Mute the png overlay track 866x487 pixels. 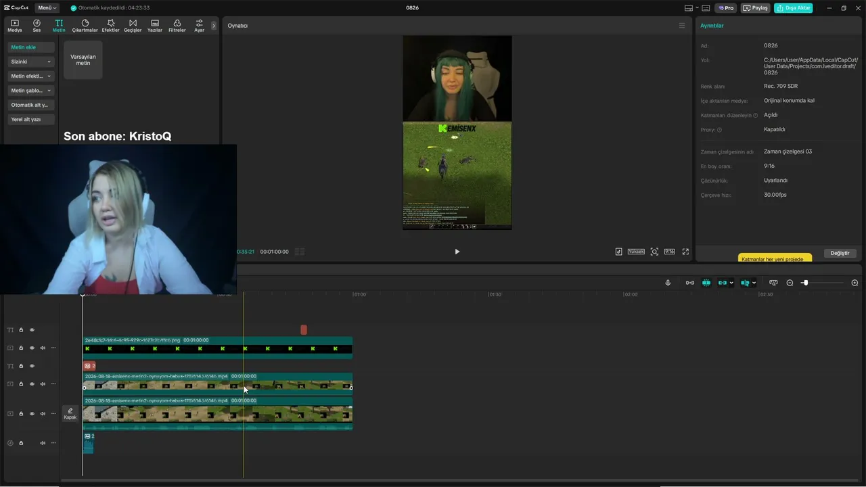(x=43, y=348)
